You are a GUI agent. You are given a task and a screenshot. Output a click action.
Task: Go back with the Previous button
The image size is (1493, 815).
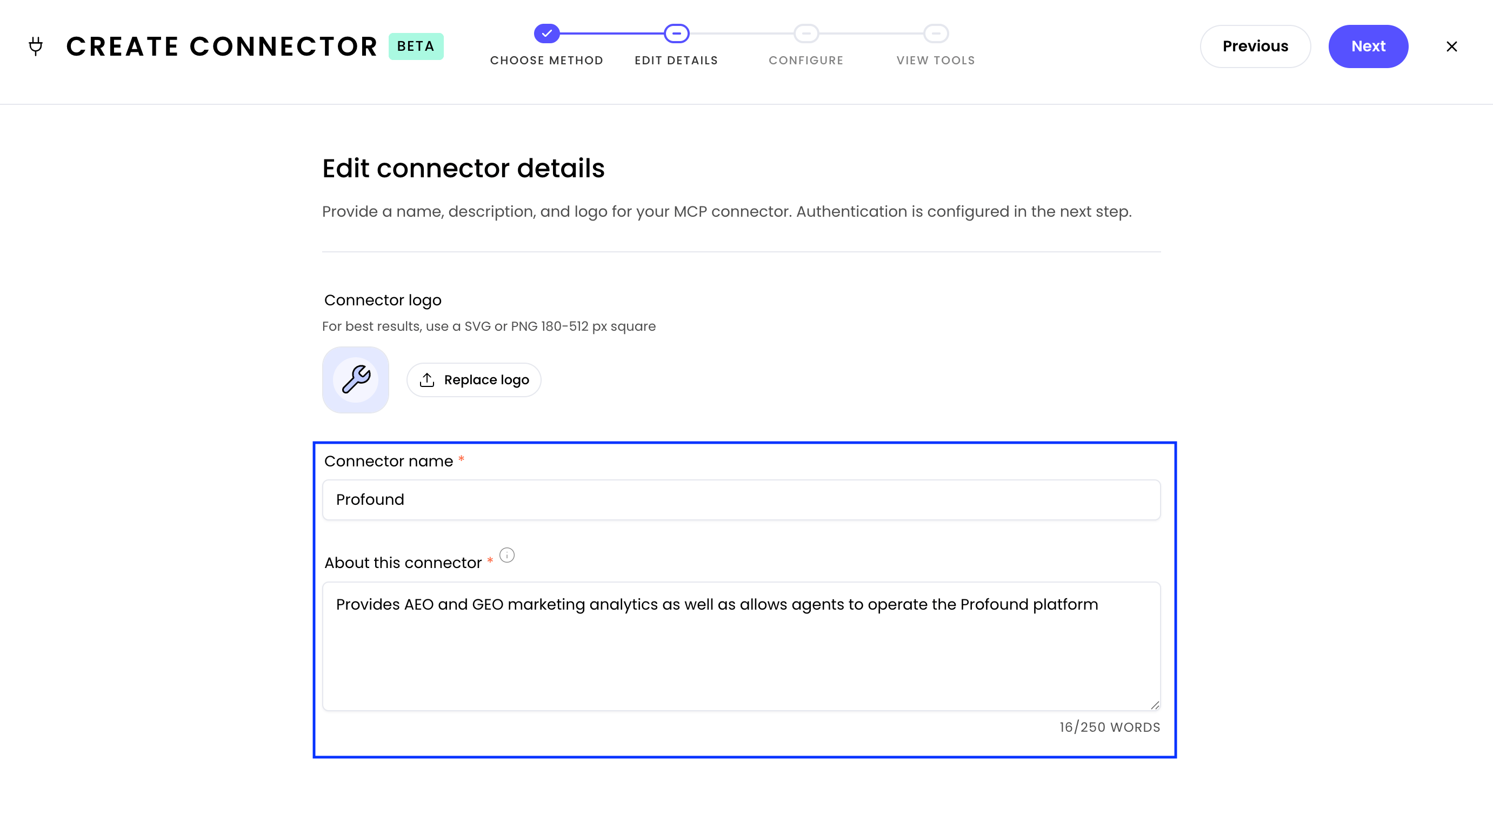click(1255, 46)
